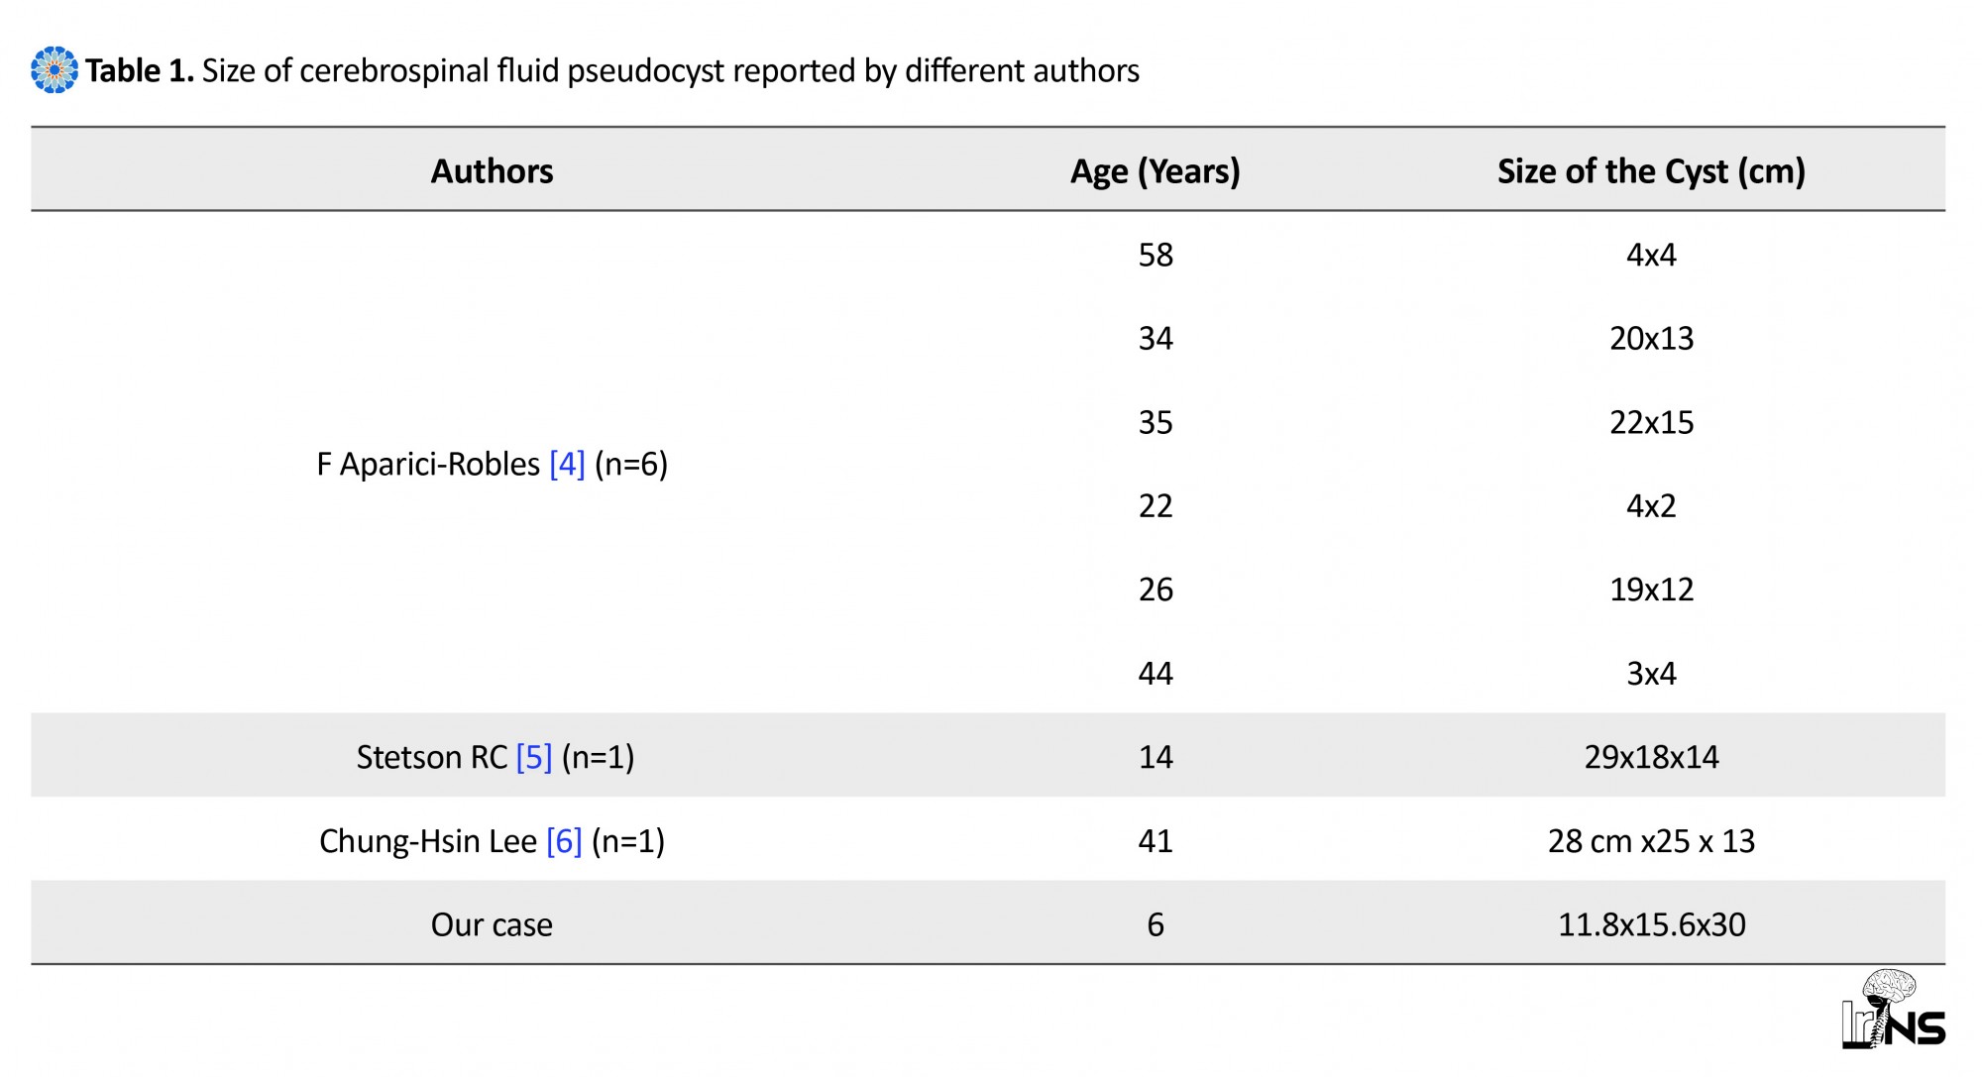The image size is (1982, 1077).
Task: Select cyst size 11.8x15.6x30 cell
Action: click(x=1651, y=924)
